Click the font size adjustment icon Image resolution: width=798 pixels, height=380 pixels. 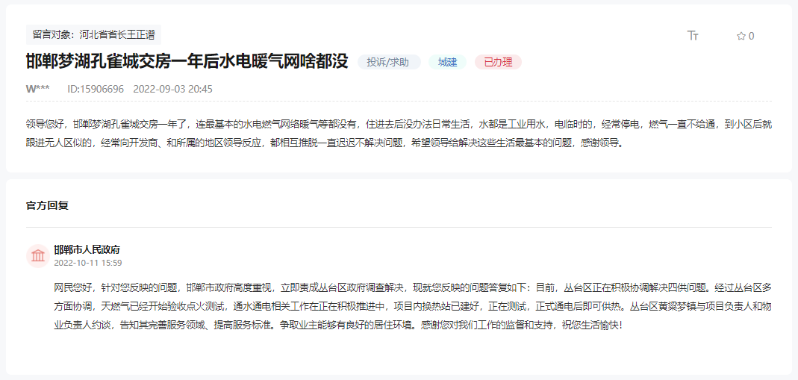click(693, 36)
